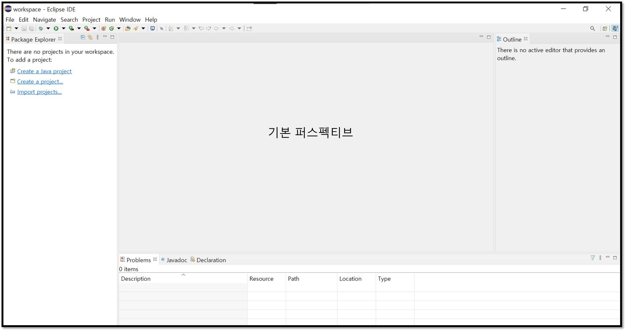The height and width of the screenshot is (331, 626).
Task: Maximize the Outline view panel
Action: (x=615, y=37)
